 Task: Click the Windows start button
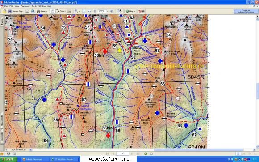click(x=8, y=159)
